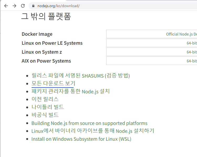Open the Official Node.js Docker image link
This screenshot has width=197, height=157.
182,34
